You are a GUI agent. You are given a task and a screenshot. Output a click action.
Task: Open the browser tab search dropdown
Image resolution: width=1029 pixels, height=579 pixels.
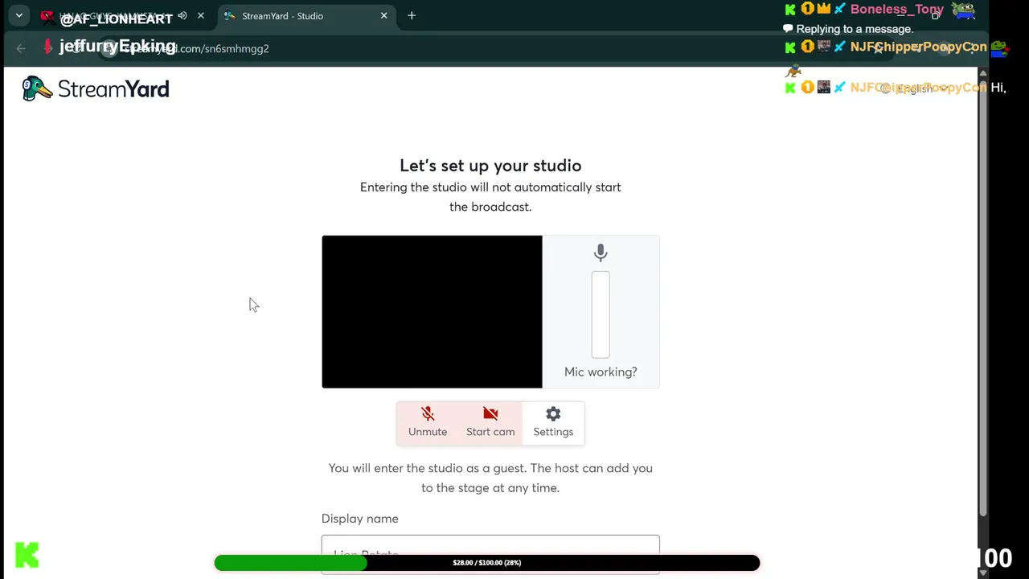coord(18,15)
